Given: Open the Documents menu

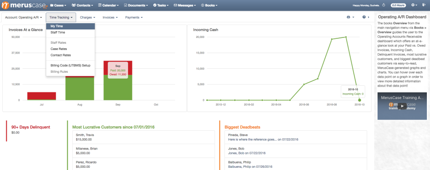Looking at the screenshot, I should click(x=136, y=5).
